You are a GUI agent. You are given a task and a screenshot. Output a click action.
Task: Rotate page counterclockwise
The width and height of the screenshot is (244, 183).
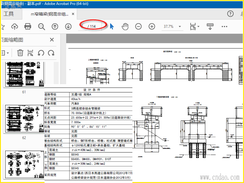pyautogui.click(x=41, y=53)
